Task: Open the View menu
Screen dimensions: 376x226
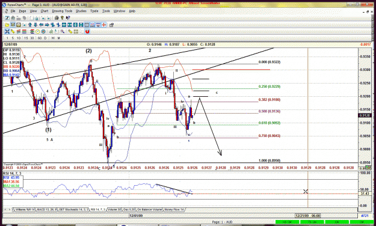Action: [x=33, y=11]
